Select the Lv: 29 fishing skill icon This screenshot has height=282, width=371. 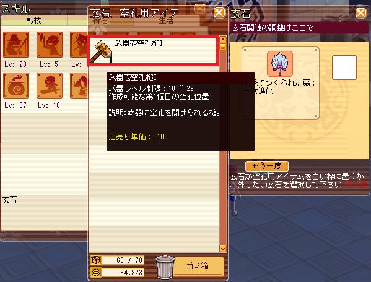coord(16,45)
